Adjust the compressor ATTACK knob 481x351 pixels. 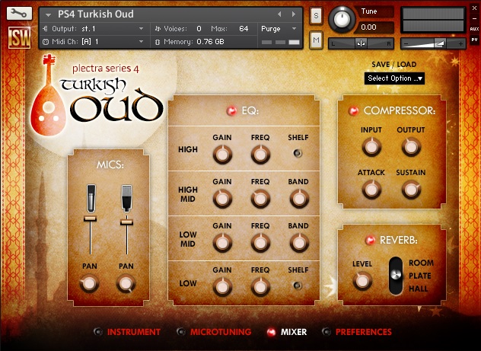tap(371, 190)
